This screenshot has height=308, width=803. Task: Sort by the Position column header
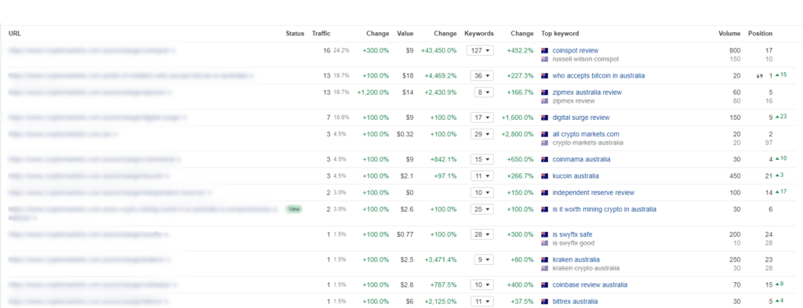(x=760, y=34)
